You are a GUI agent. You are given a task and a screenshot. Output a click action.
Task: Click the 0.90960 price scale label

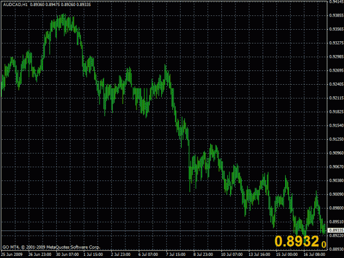coord(336,153)
